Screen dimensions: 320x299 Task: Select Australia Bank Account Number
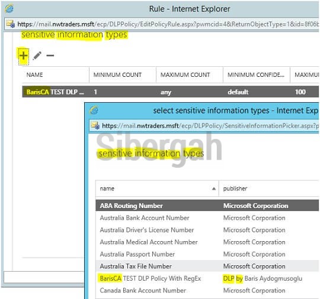[x=207, y=218]
